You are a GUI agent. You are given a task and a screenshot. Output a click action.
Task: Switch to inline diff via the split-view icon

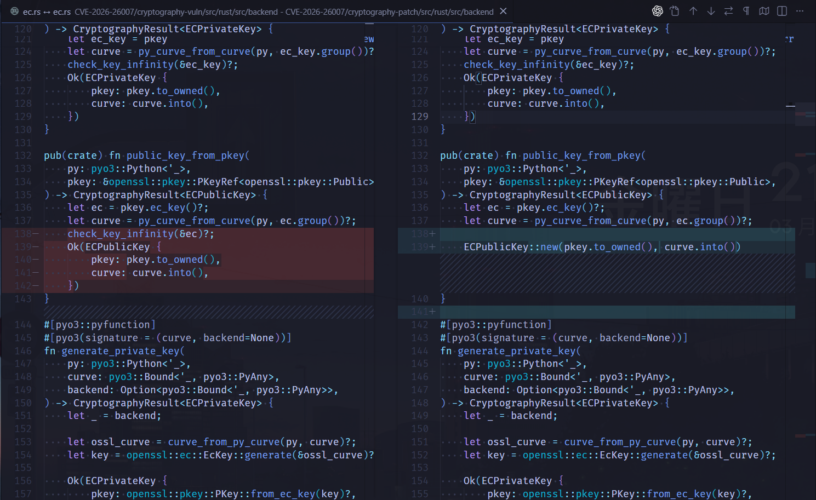click(781, 10)
